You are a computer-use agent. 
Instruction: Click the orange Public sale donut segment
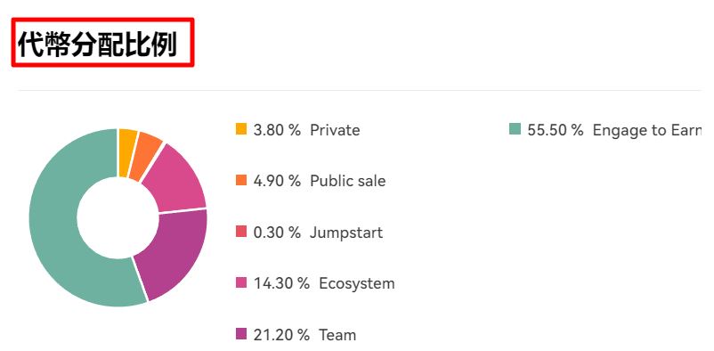pos(146,155)
